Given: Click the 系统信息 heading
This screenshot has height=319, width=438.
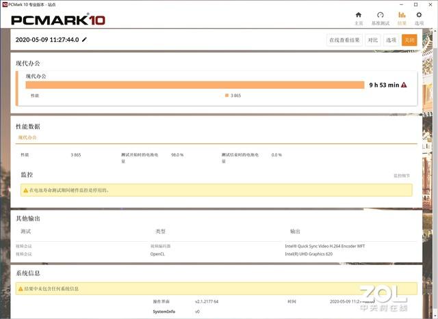Looking at the screenshot, I should (x=28, y=273).
